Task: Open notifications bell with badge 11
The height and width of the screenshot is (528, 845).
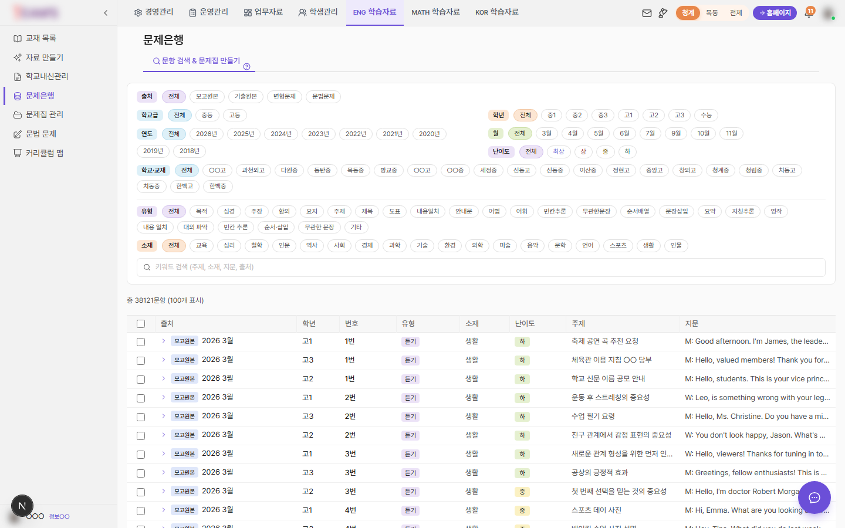Action: [809, 12]
